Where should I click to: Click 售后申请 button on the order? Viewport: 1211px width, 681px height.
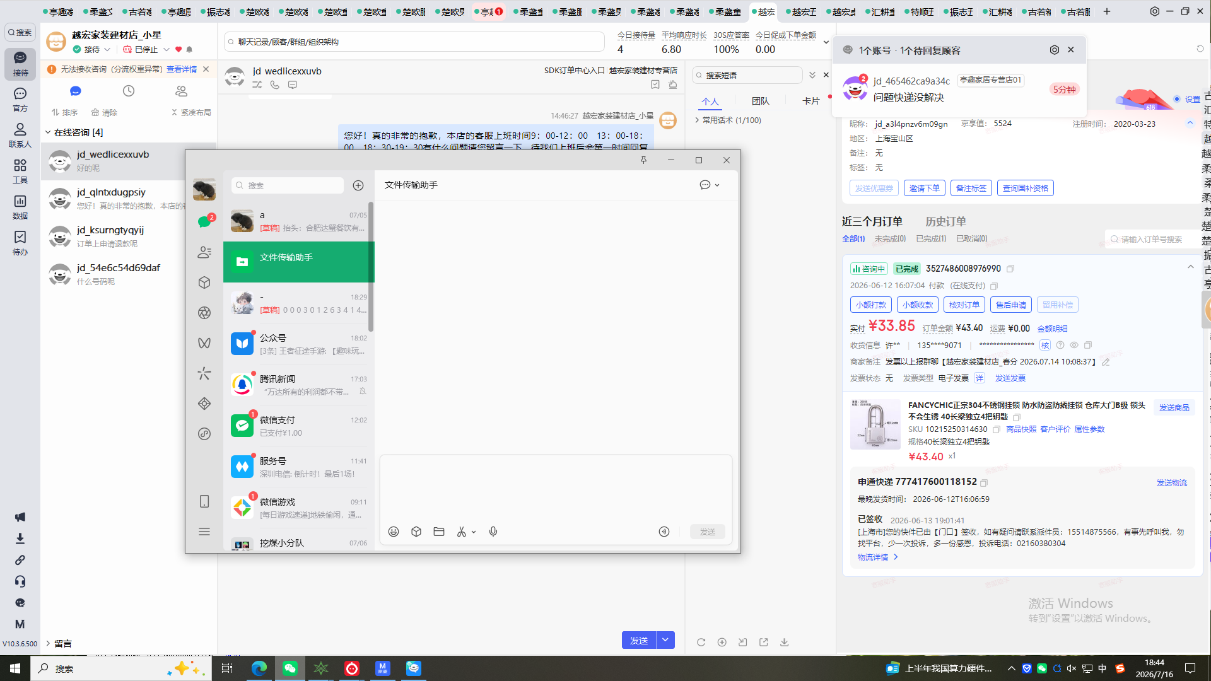[x=1011, y=305]
